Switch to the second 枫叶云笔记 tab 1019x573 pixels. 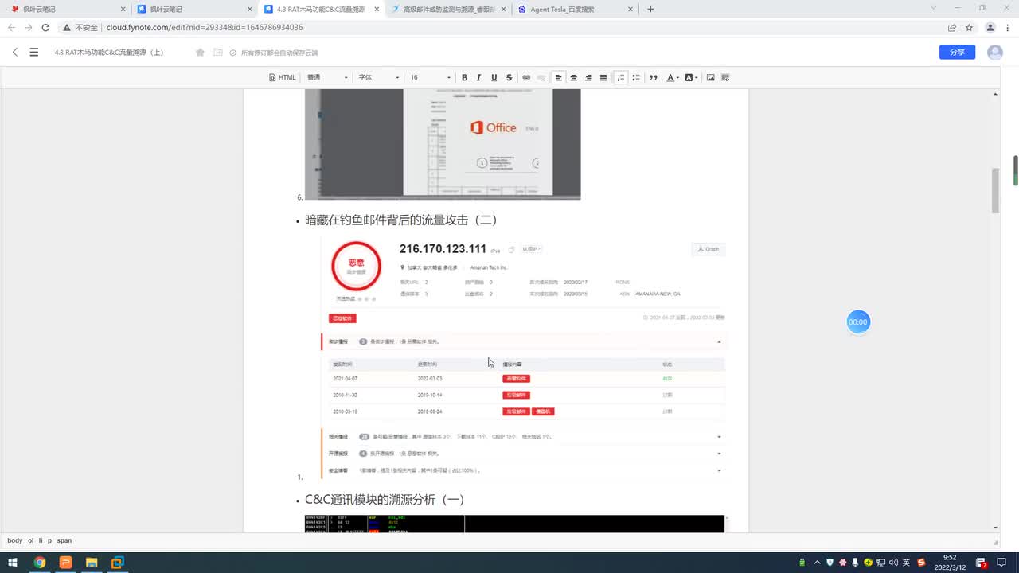pyautogui.click(x=194, y=9)
